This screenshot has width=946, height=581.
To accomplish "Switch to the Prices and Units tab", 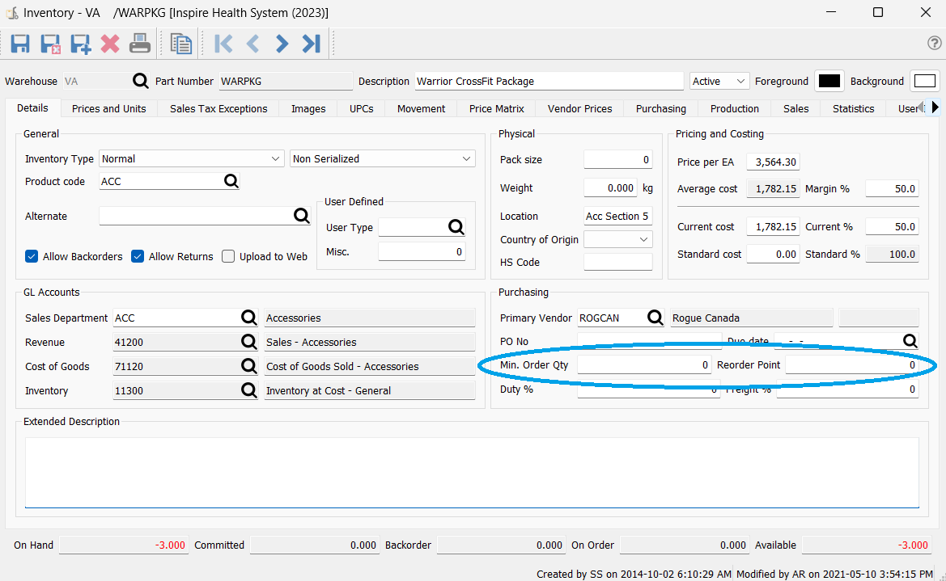I will (x=108, y=108).
